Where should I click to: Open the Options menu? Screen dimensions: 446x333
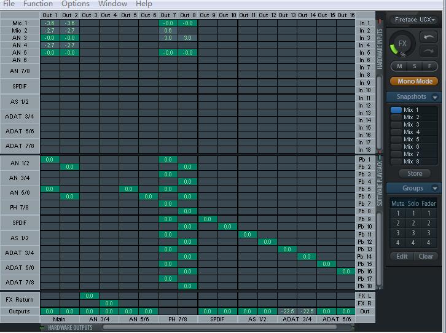tap(76, 4)
